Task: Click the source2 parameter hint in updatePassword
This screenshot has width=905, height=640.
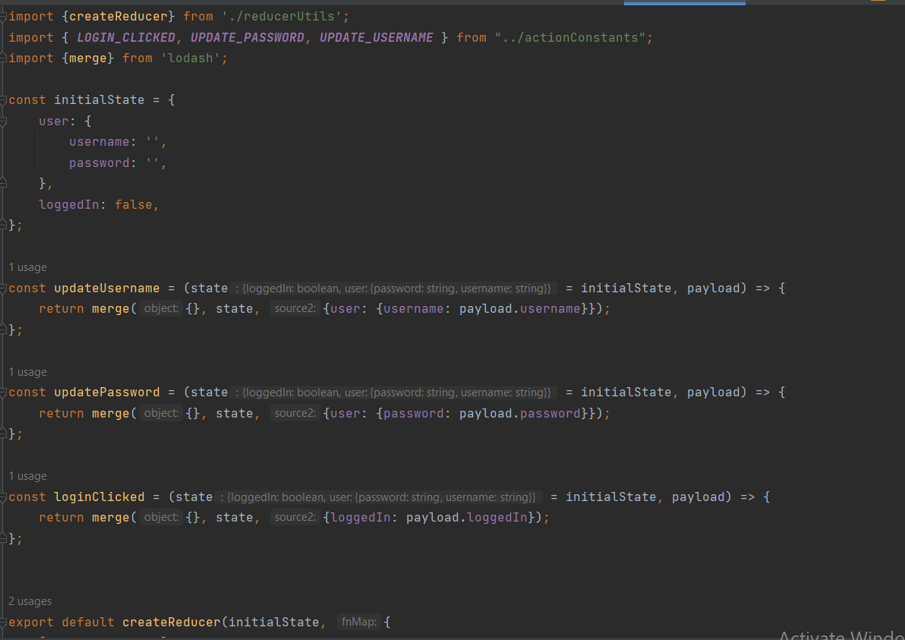Action: 295,413
